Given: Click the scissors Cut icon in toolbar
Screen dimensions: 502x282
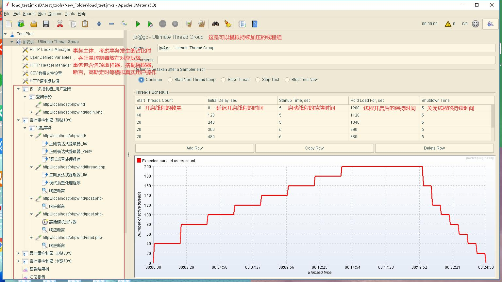Looking at the screenshot, I should (60, 24).
